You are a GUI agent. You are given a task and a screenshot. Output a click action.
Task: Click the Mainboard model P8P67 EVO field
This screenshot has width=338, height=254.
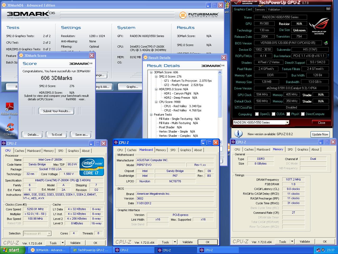pyautogui.click(x=161, y=165)
